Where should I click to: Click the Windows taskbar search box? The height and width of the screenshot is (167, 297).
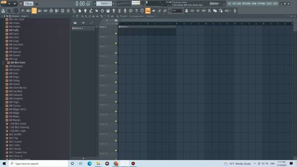coord(38,164)
